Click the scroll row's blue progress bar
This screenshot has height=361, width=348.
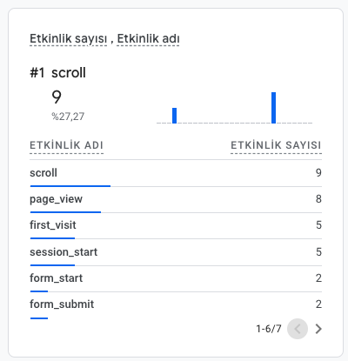click(x=70, y=186)
